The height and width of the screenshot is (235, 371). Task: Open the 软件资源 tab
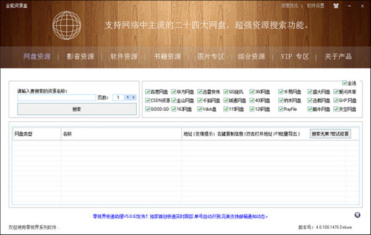tap(124, 56)
